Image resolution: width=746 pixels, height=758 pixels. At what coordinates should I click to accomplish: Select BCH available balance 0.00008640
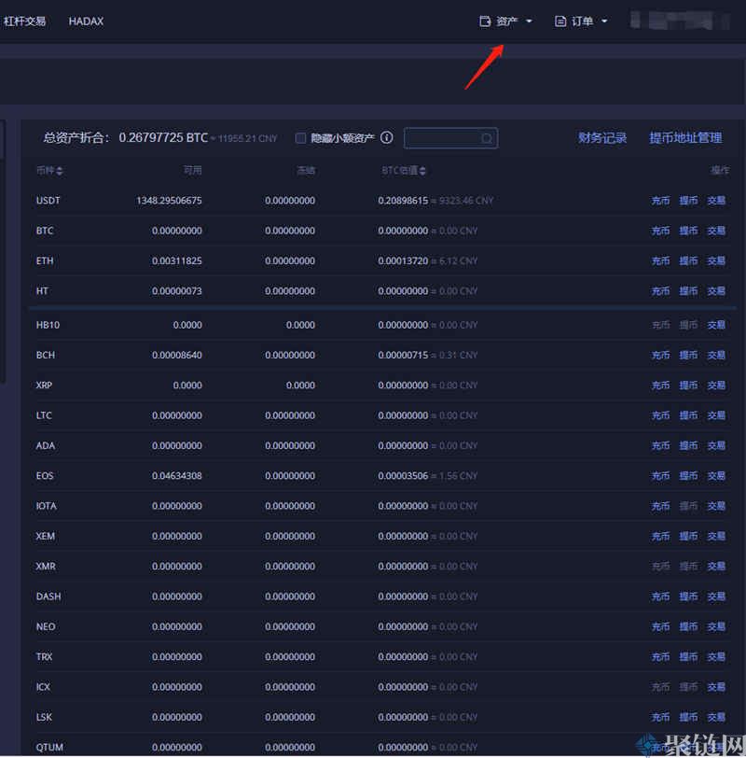[177, 356]
